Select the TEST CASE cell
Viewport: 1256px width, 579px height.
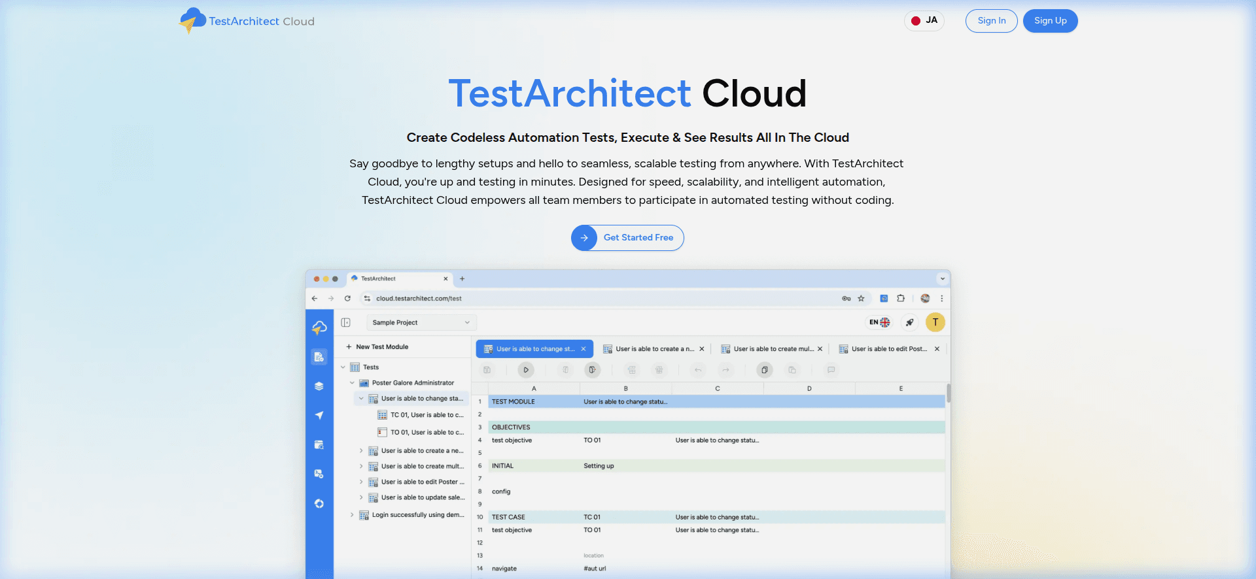(x=534, y=517)
